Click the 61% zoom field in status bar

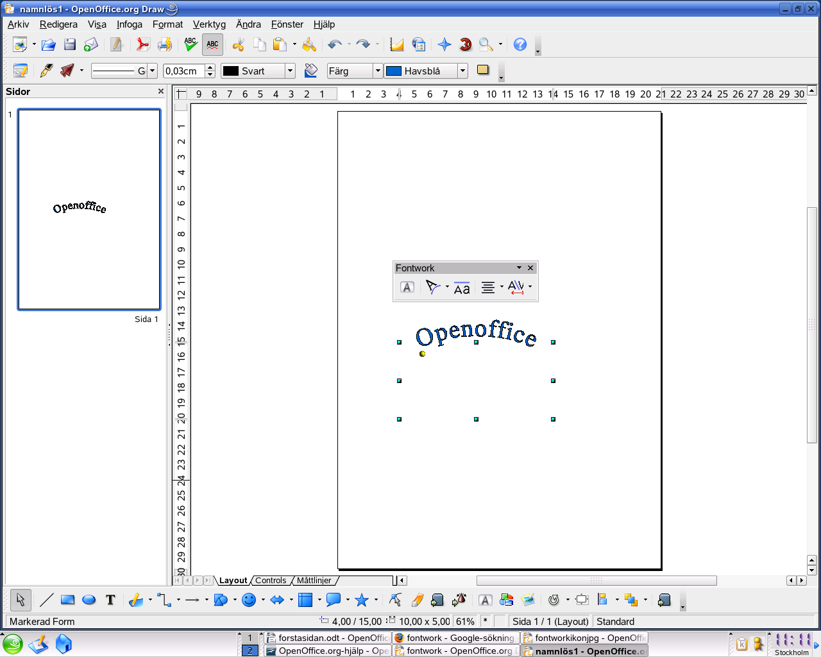pyautogui.click(x=466, y=622)
